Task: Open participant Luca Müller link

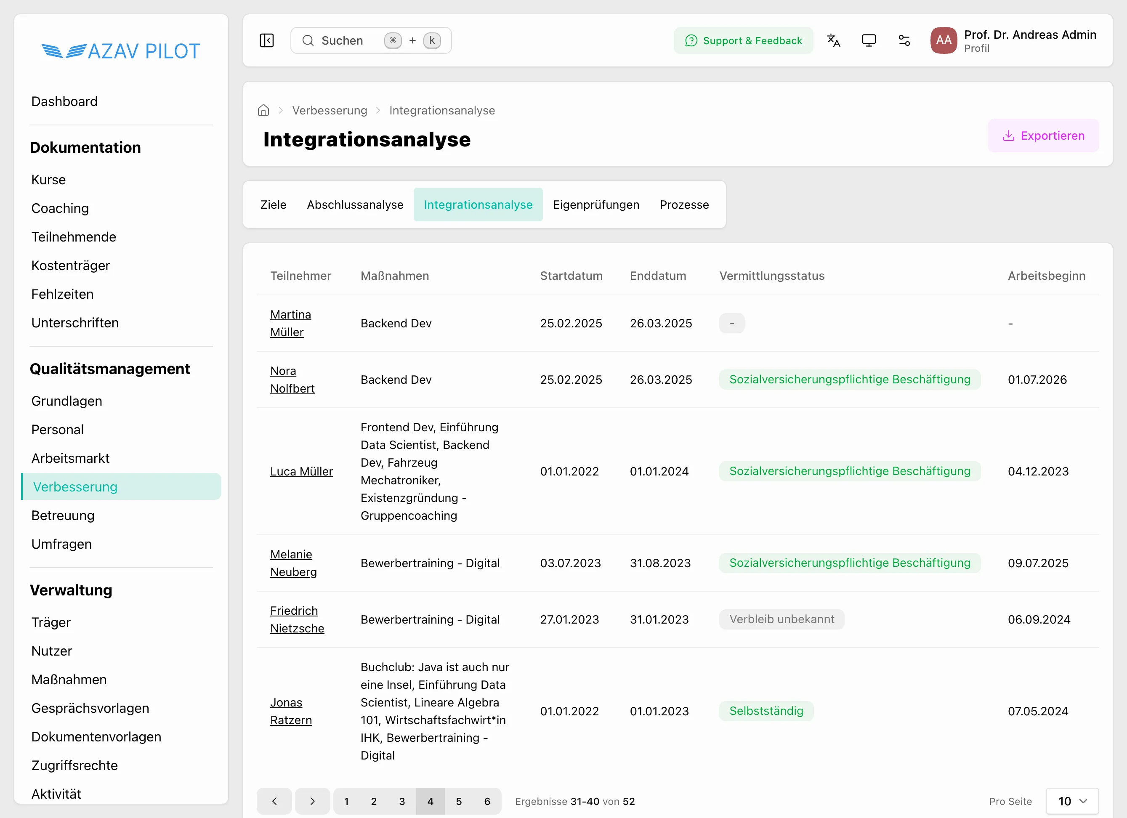Action: tap(302, 471)
